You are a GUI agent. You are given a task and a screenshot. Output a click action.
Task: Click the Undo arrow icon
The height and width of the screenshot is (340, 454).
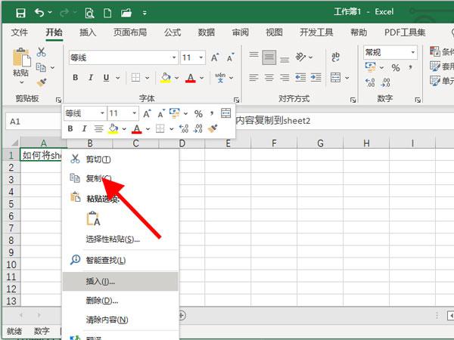(x=39, y=12)
